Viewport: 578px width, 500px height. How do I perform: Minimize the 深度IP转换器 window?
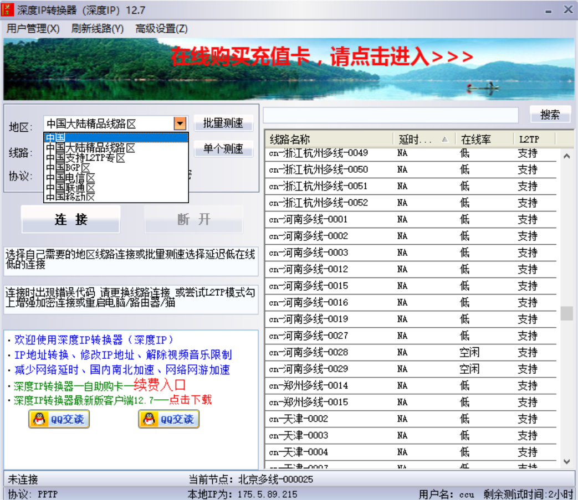click(x=549, y=11)
